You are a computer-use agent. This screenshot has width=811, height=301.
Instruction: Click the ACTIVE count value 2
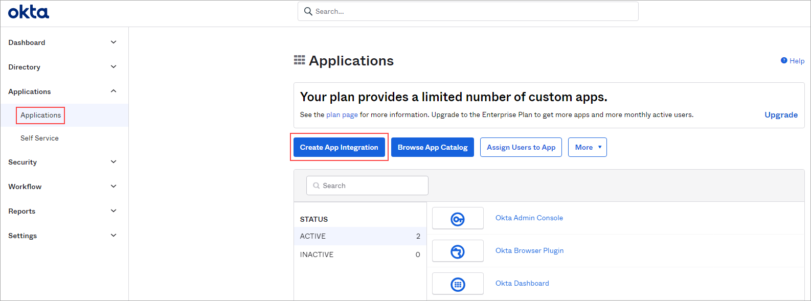click(418, 236)
